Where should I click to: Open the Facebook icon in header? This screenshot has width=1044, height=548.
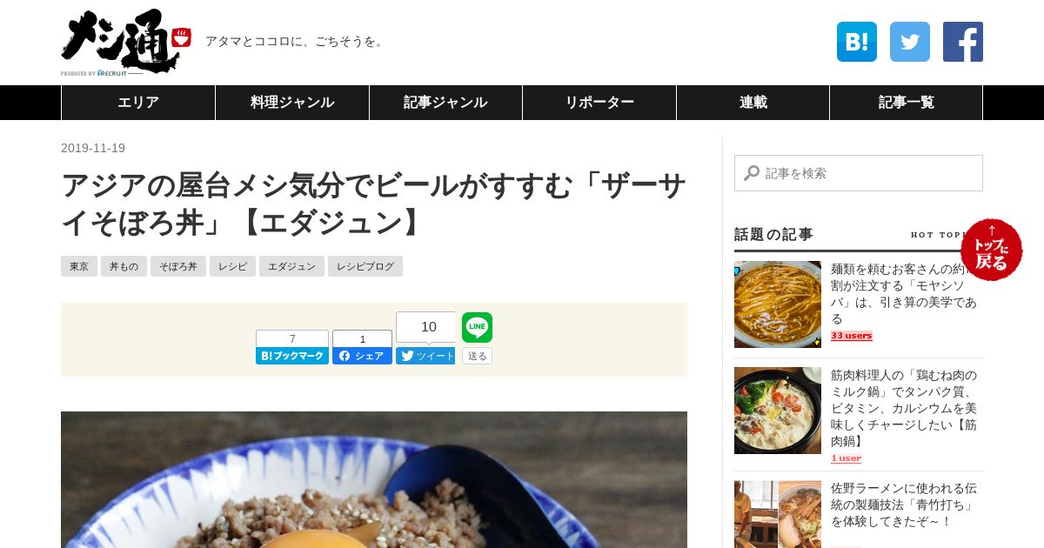pyautogui.click(x=963, y=42)
